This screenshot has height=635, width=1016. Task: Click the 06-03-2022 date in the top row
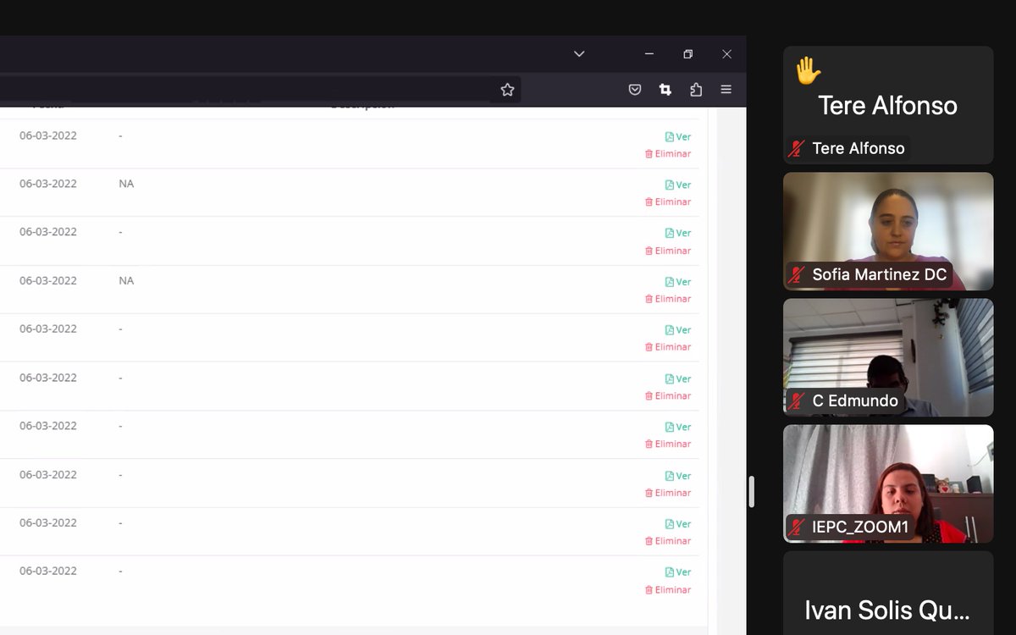[x=48, y=135]
